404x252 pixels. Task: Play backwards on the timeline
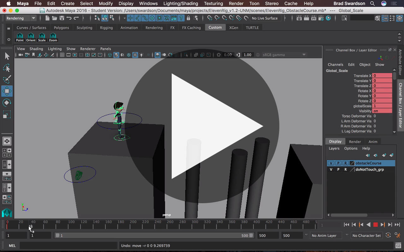[368, 225]
